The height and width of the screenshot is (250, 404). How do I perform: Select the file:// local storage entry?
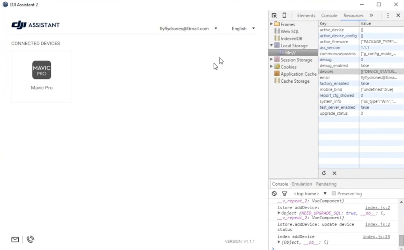[x=293, y=52]
